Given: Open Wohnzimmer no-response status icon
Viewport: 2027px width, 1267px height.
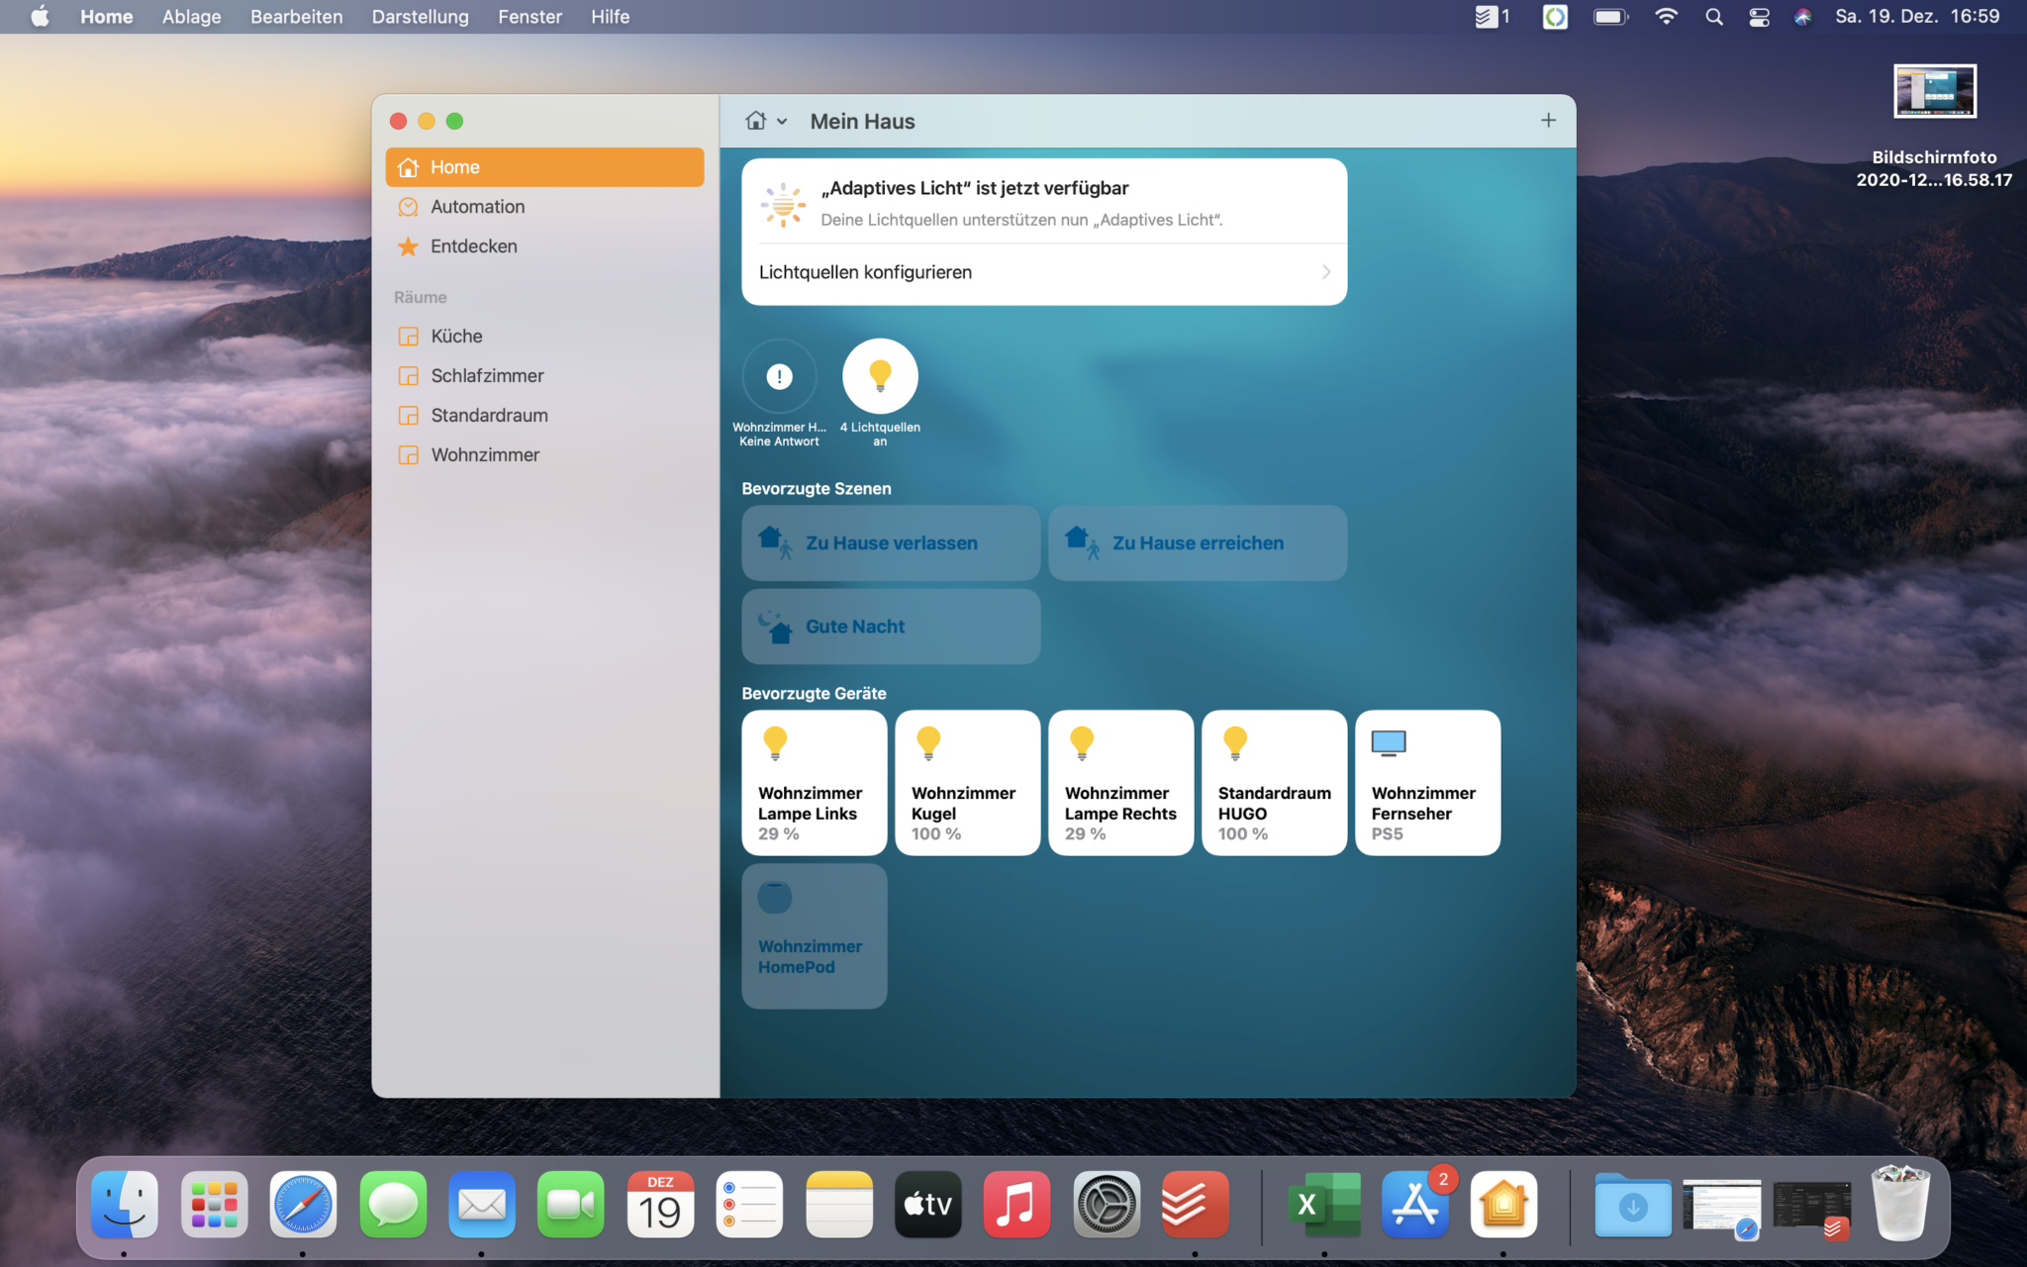Looking at the screenshot, I should 779,376.
